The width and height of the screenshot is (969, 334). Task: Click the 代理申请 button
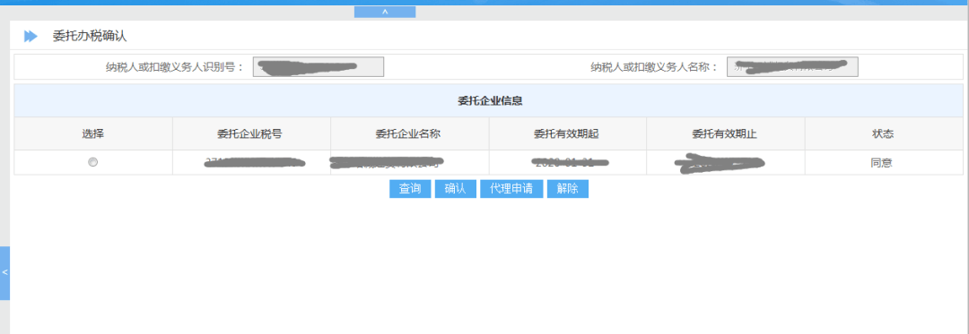pos(511,189)
